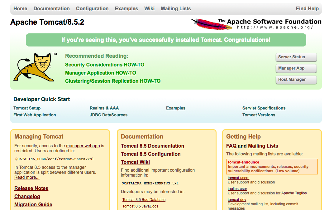The width and height of the screenshot is (334, 210).
Task: Click the Apache Software Foundation feather logo
Action: (256, 24)
